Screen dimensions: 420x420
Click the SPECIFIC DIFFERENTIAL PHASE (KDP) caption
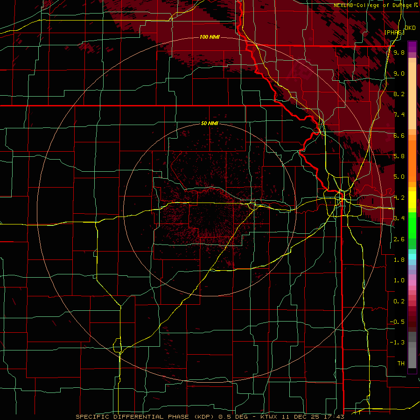146,417
